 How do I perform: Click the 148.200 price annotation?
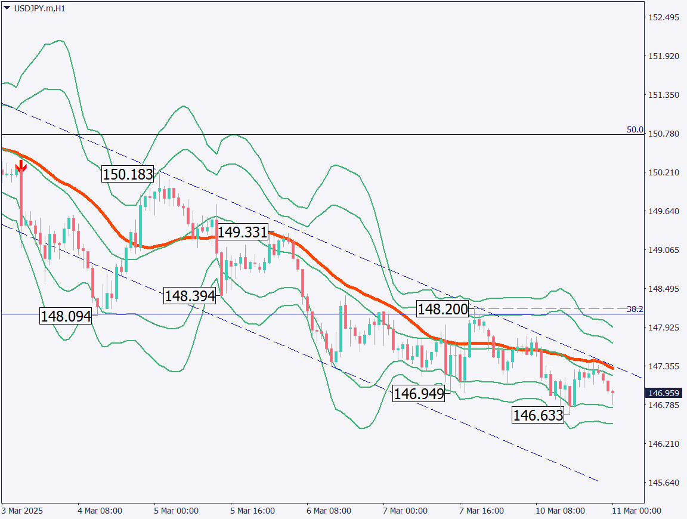[x=442, y=309]
